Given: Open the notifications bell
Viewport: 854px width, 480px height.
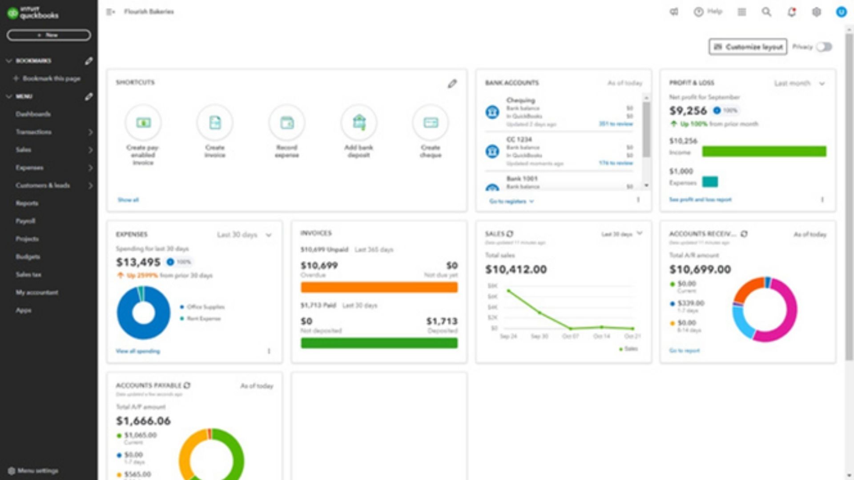Looking at the screenshot, I should click(x=792, y=12).
